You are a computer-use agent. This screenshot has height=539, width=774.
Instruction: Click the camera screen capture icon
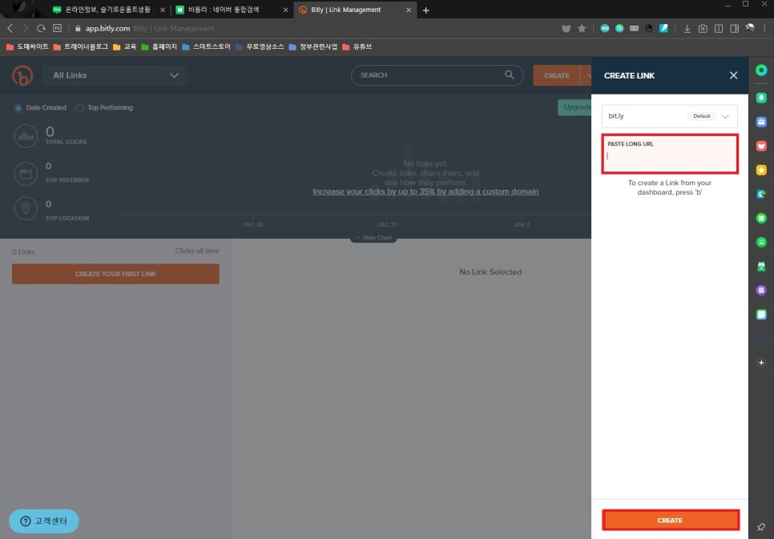pyautogui.click(x=703, y=29)
